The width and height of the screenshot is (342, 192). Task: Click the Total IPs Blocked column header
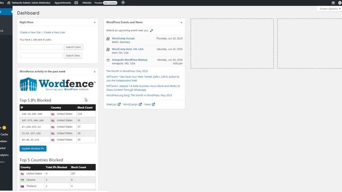point(56,167)
